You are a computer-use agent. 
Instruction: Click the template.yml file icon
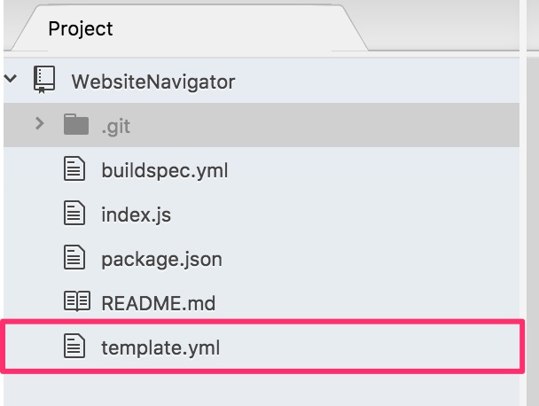pos(76,347)
